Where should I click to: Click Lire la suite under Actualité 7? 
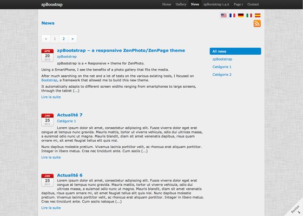click(x=51, y=158)
